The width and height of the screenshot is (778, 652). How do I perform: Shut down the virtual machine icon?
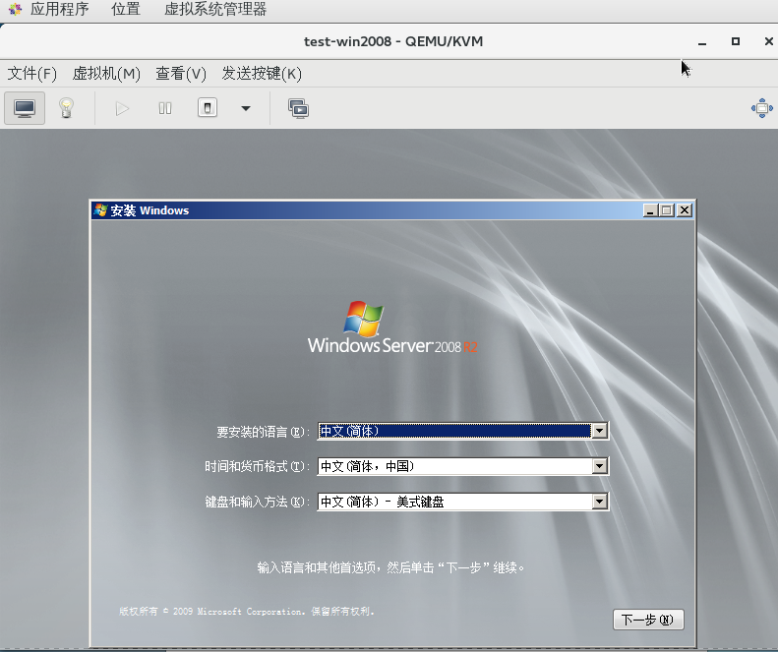[208, 107]
